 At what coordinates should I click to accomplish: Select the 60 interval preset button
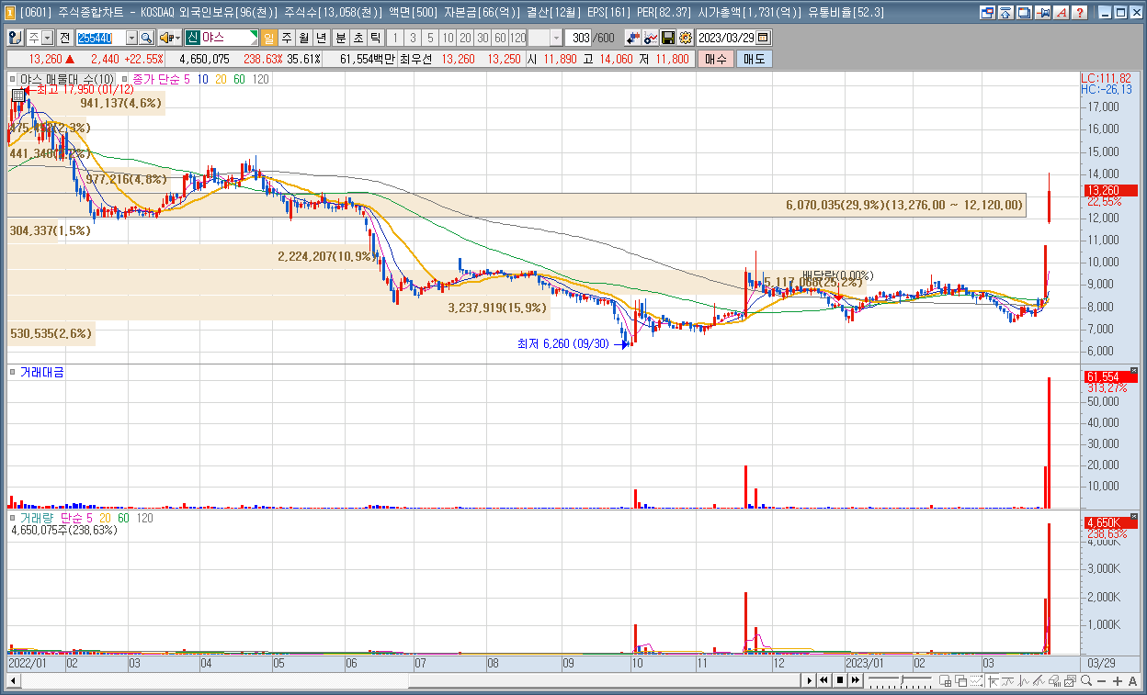499,38
